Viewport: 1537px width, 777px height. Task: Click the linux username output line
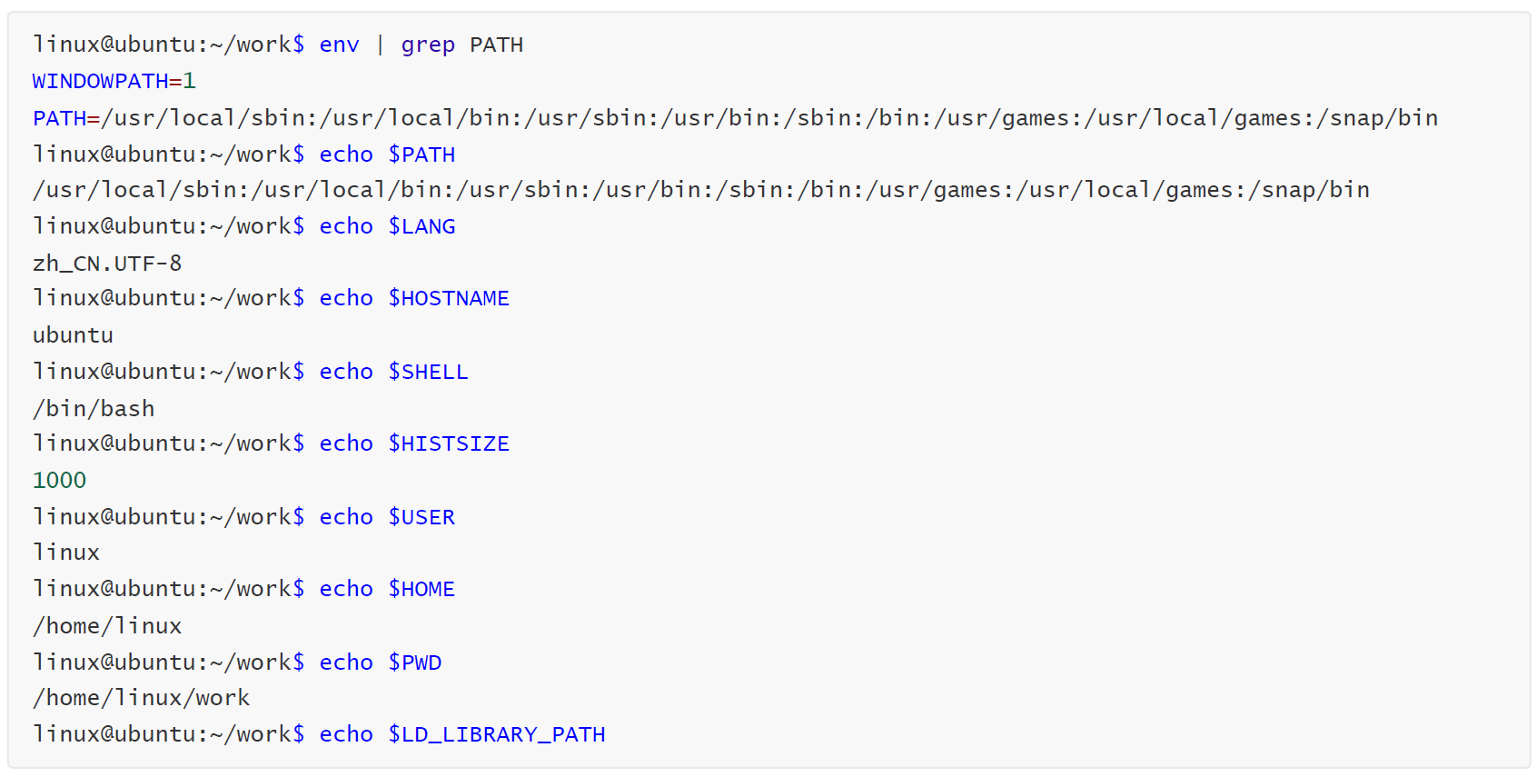point(66,553)
